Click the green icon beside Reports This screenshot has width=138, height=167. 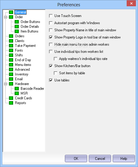[11, 103]
